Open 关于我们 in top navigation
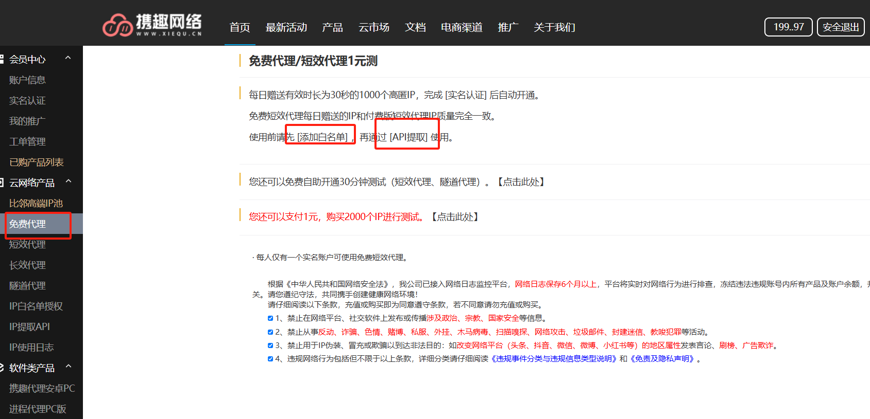This screenshot has height=419, width=870. point(554,27)
